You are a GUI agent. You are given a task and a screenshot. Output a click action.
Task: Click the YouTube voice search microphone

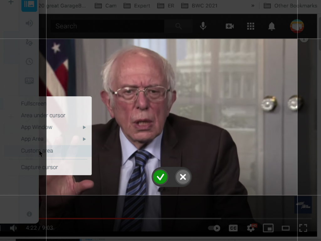point(203,26)
